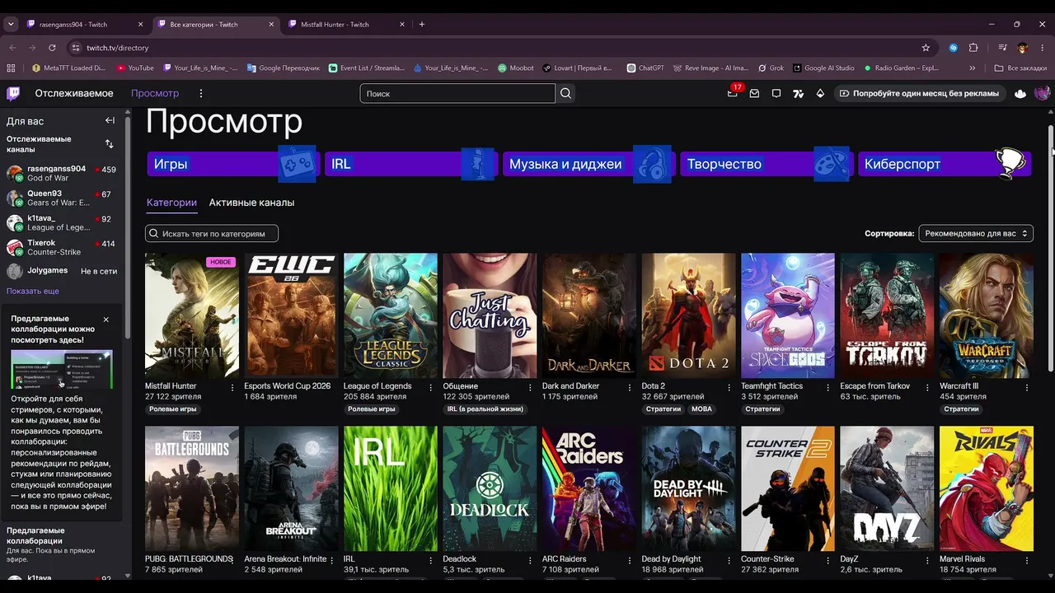This screenshot has height=593, width=1055.
Task: Click the Bits diamond icon
Action: 820,94
